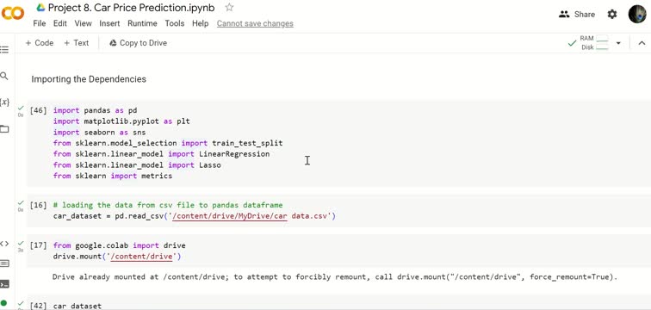The height and width of the screenshot is (310, 651).
Task: Open the user account avatar
Action: [637, 14]
